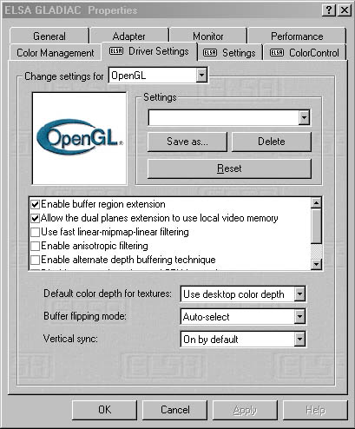Uncheck Enable buffer region extension
The width and height of the screenshot is (355, 429).
point(36,204)
